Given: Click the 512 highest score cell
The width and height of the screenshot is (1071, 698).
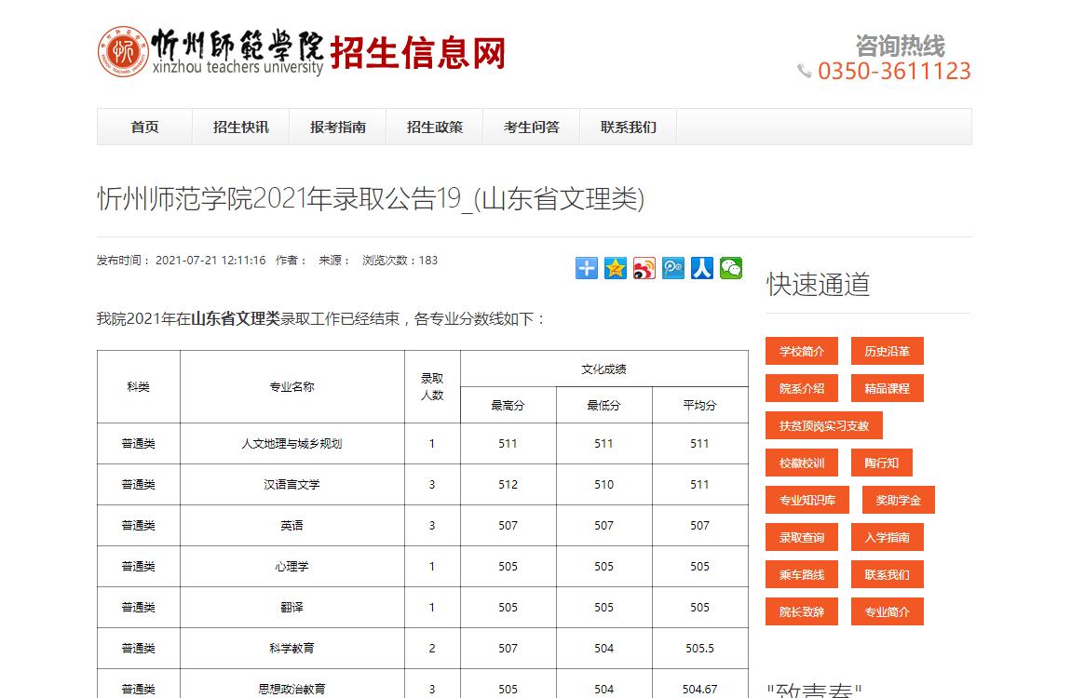Looking at the screenshot, I should click(508, 485).
